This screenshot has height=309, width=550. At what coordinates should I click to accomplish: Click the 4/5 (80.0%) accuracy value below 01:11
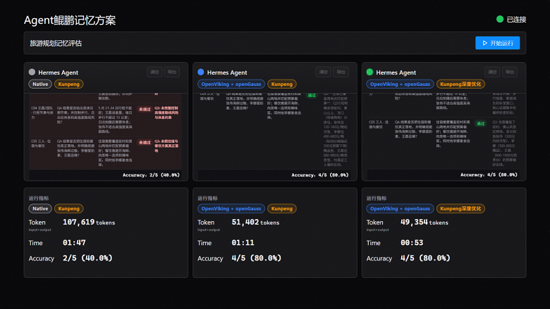257,258
